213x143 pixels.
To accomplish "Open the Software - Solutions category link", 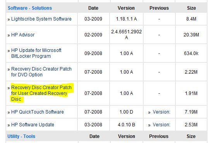I will pos(30,8).
